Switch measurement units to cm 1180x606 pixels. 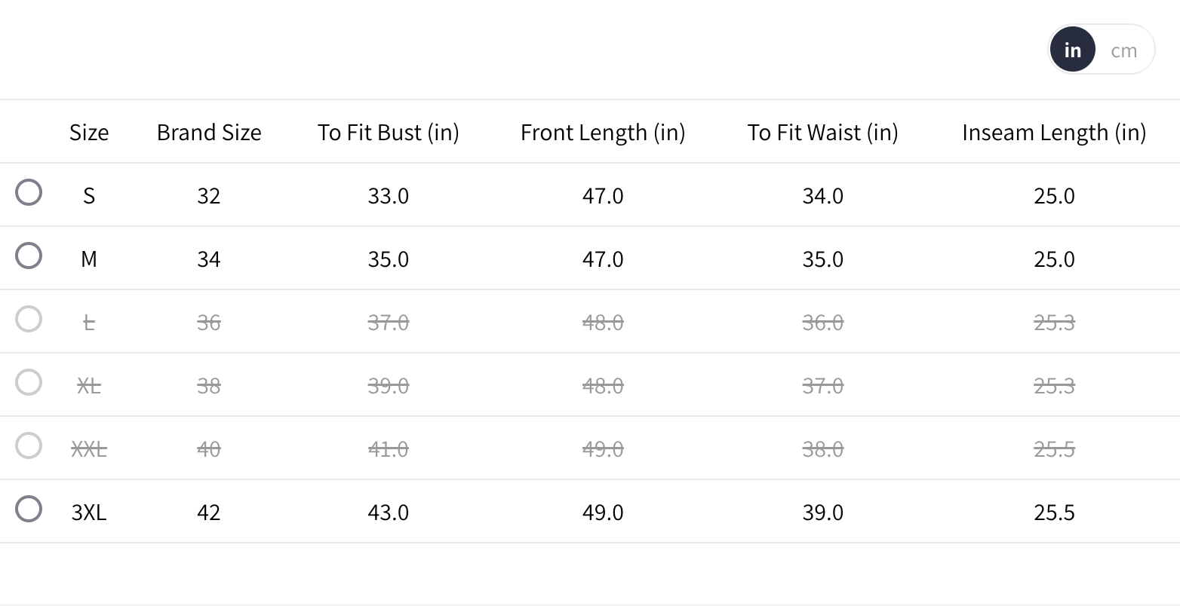click(x=1123, y=50)
